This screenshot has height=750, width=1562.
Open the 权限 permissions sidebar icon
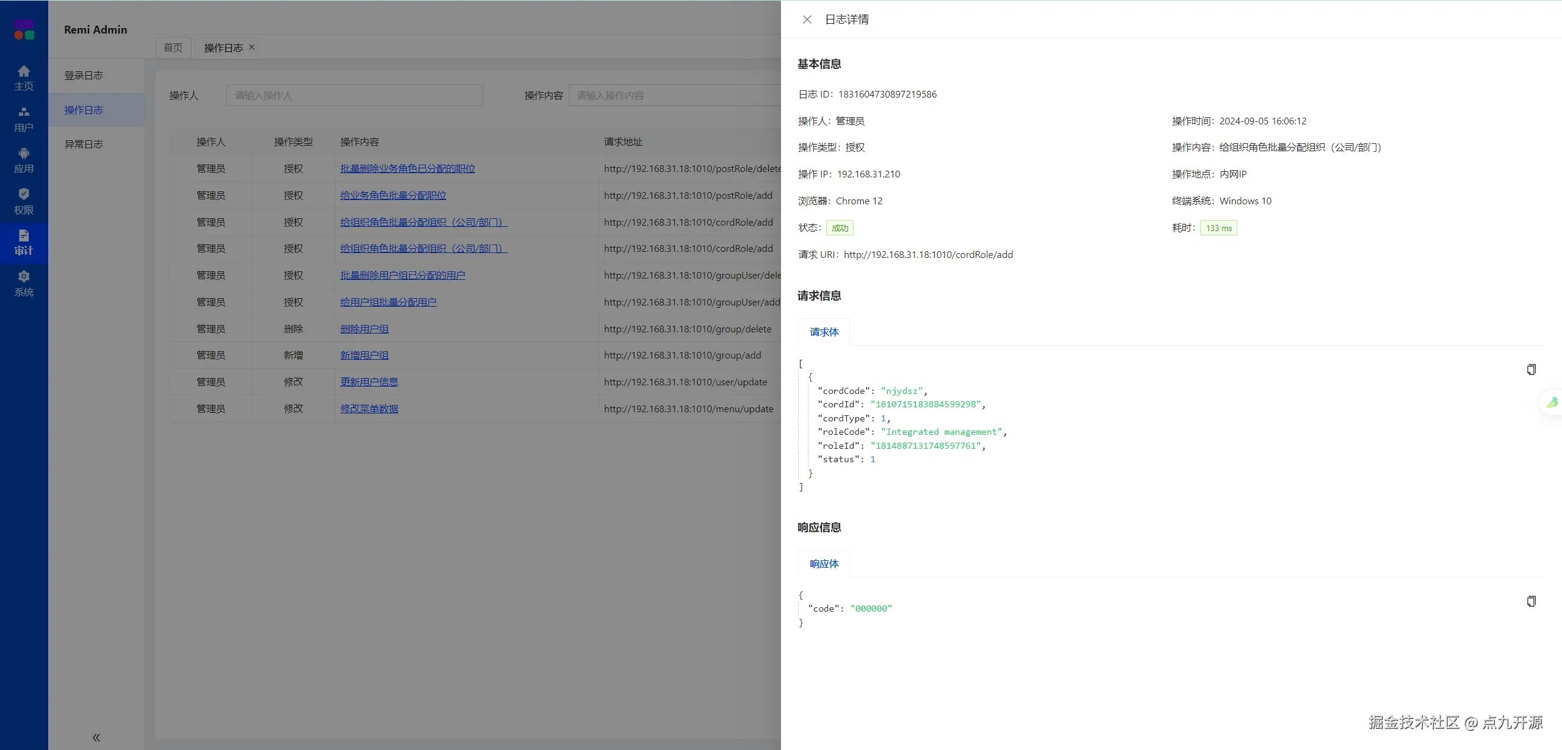(x=24, y=201)
